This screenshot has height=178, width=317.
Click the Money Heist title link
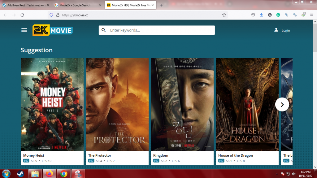pyautogui.click(x=33, y=155)
